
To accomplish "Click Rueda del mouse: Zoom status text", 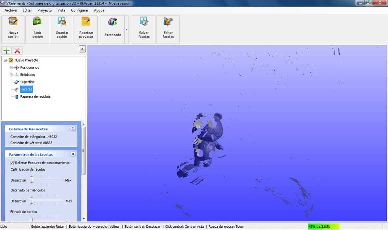I will (226, 227).
